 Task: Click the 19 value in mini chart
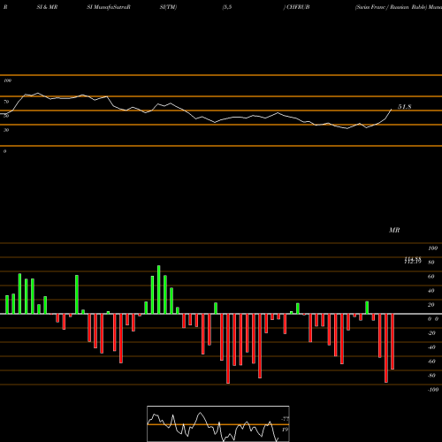(x=285, y=430)
